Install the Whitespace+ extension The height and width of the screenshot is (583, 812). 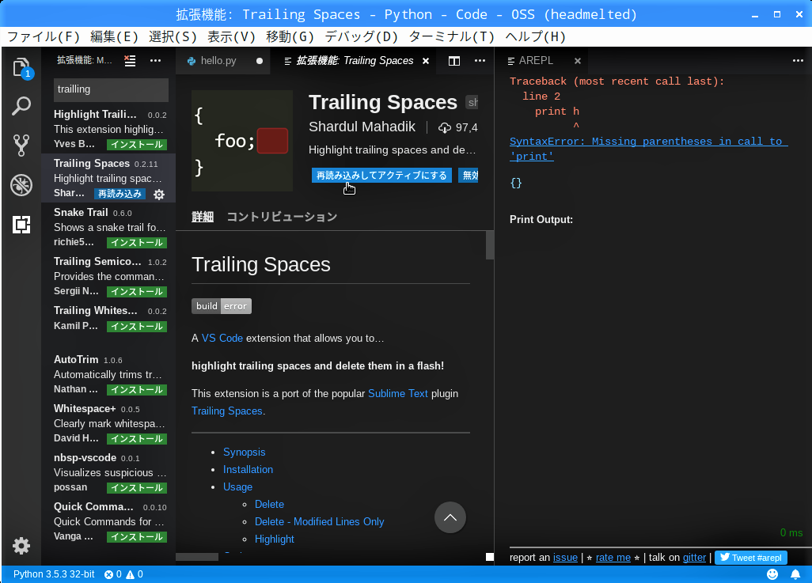(137, 438)
